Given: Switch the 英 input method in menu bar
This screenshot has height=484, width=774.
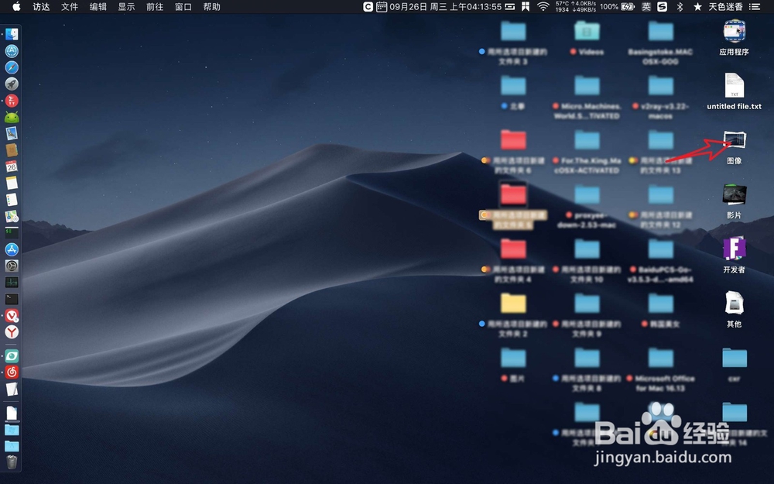Looking at the screenshot, I should point(649,7).
